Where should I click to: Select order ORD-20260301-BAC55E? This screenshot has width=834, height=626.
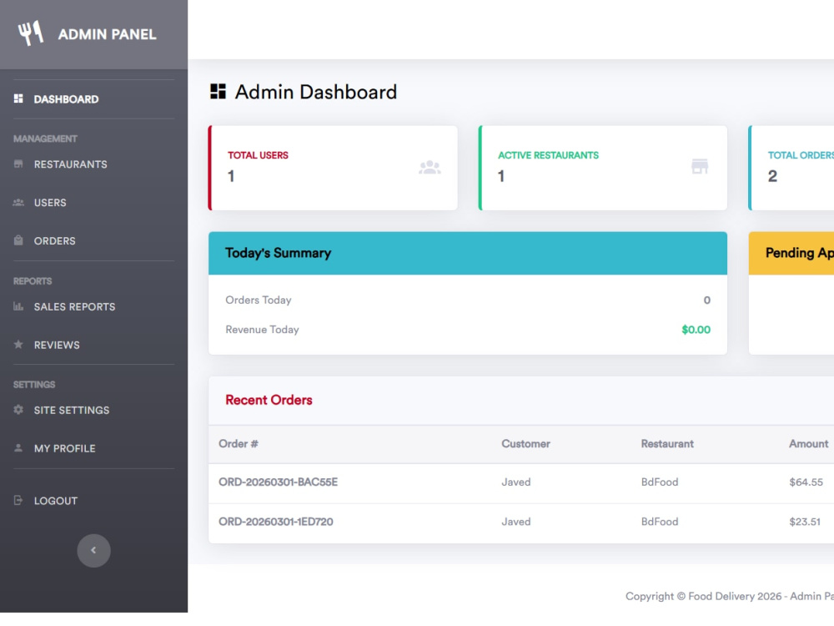click(x=279, y=482)
